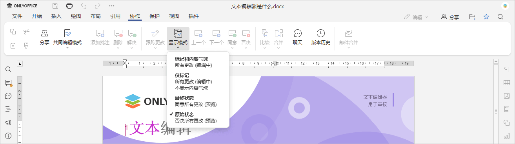515x144 pixels.
Task: Click the search magnifier in the tab bar
Action: 500,17
